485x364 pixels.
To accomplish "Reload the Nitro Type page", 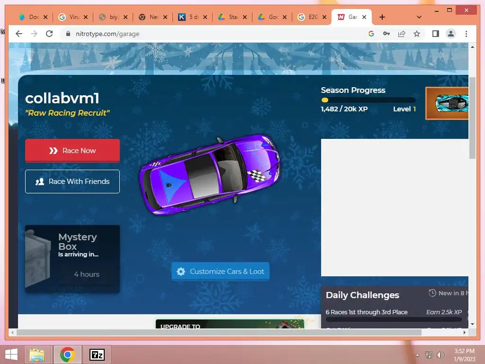I will (49, 34).
